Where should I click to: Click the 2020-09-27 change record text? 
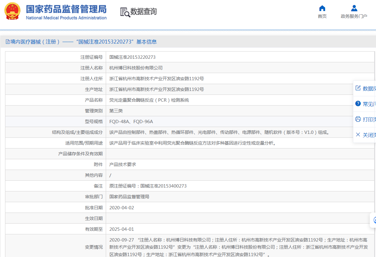[239, 247]
